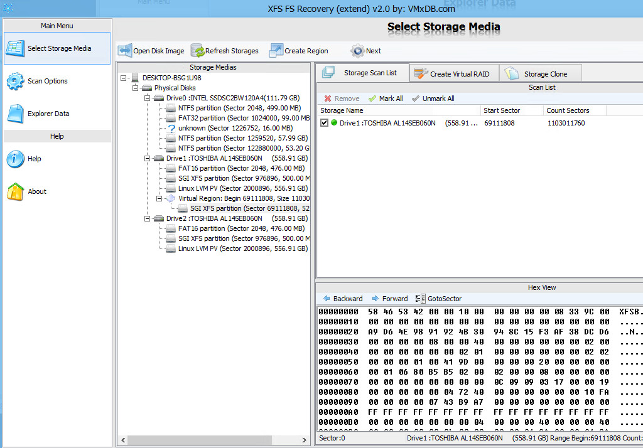This screenshot has height=448, width=643.
Task: Open Scan Options gear icon
Action: coord(15,81)
